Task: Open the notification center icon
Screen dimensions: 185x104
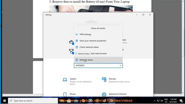Action: (x=181, y=101)
